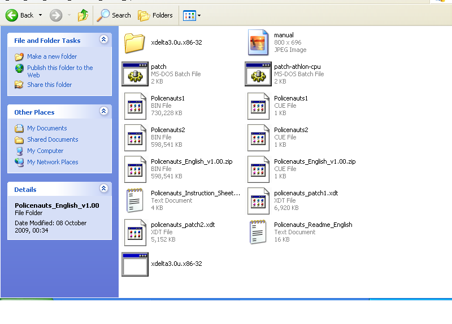Click the My Documents sidebar icon

(19, 128)
